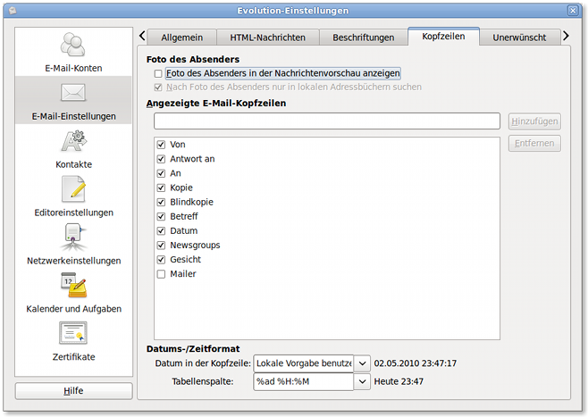Image resolution: width=588 pixels, height=417 pixels.
Task: Toggle the An header checkbox
Action: tap(161, 173)
